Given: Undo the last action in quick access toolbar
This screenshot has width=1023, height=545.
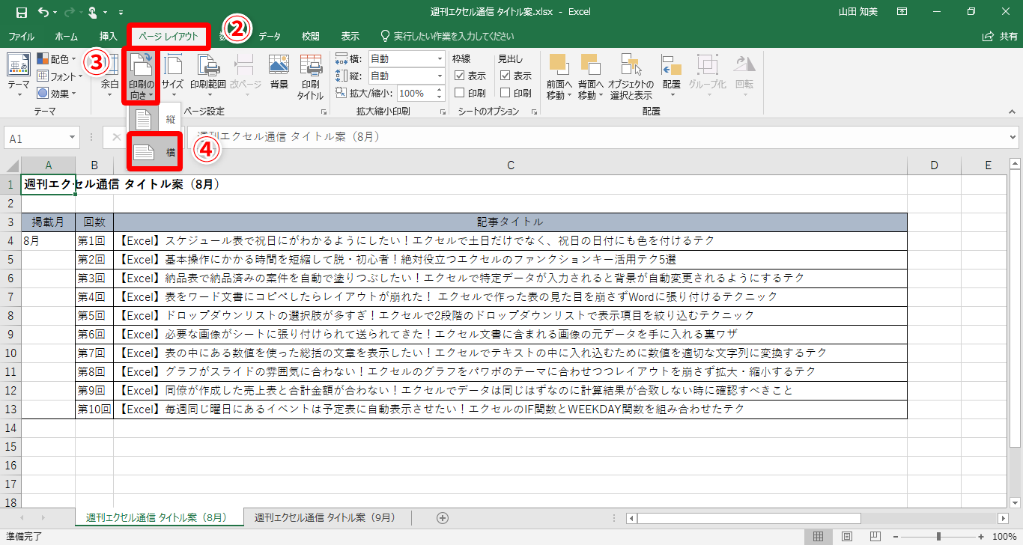Looking at the screenshot, I should tap(43, 12).
